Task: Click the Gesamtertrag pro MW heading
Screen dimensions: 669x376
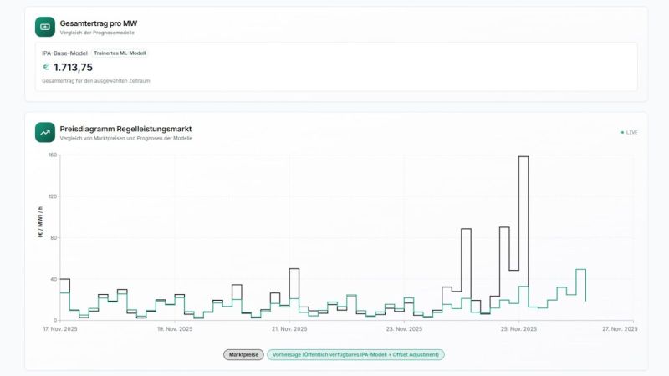Action: 98,23
